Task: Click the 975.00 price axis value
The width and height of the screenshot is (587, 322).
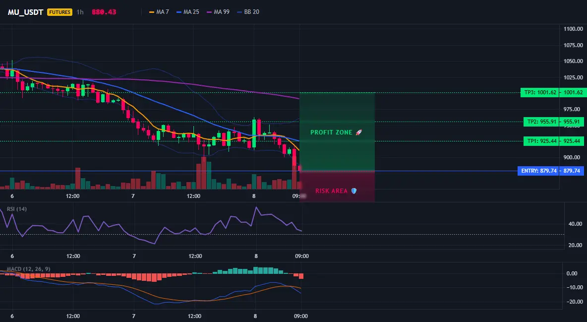Action: [573, 109]
